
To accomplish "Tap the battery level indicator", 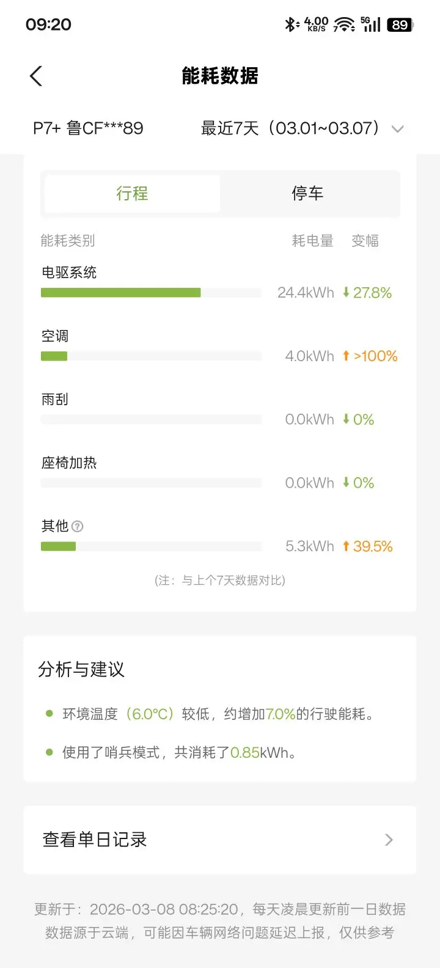I will (400, 24).
